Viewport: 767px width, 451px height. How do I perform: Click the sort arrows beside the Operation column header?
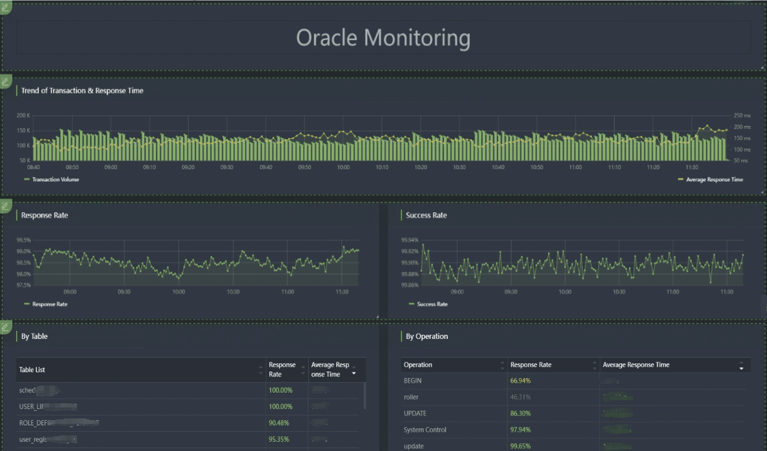(x=502, y=365)
